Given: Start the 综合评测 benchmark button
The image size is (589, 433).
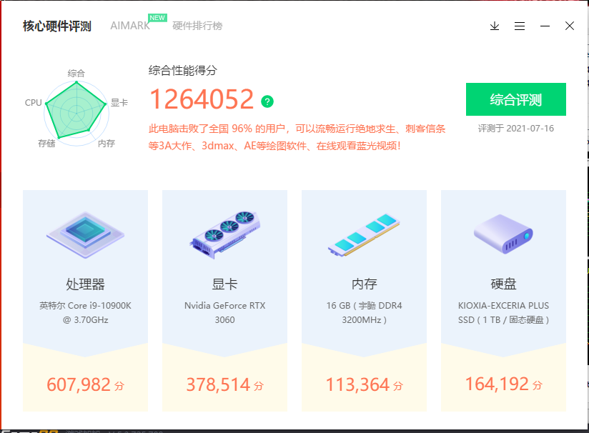Looking at the screenshot, I should (516, 99).
